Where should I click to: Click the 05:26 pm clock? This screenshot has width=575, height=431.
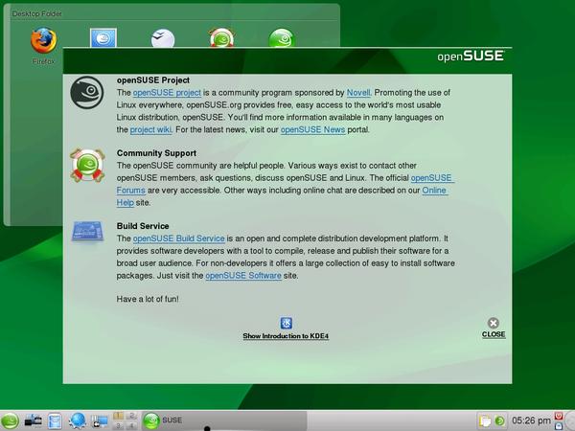[531, 420]
